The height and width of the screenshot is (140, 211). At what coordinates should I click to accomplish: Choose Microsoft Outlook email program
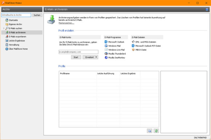coord(116,42)
